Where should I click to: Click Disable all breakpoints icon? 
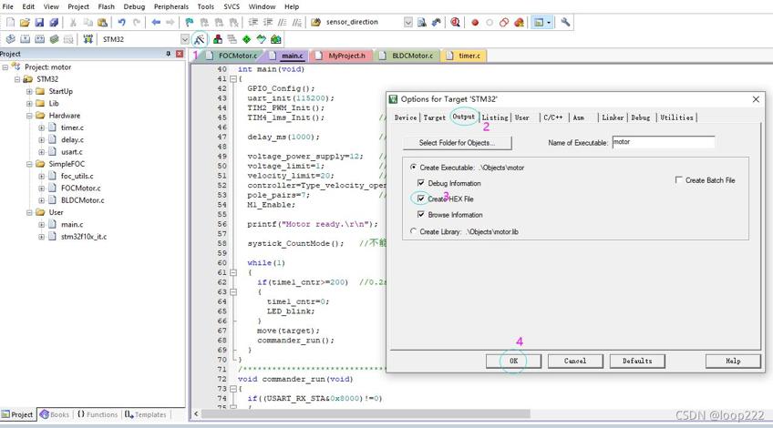coord(504,22)
